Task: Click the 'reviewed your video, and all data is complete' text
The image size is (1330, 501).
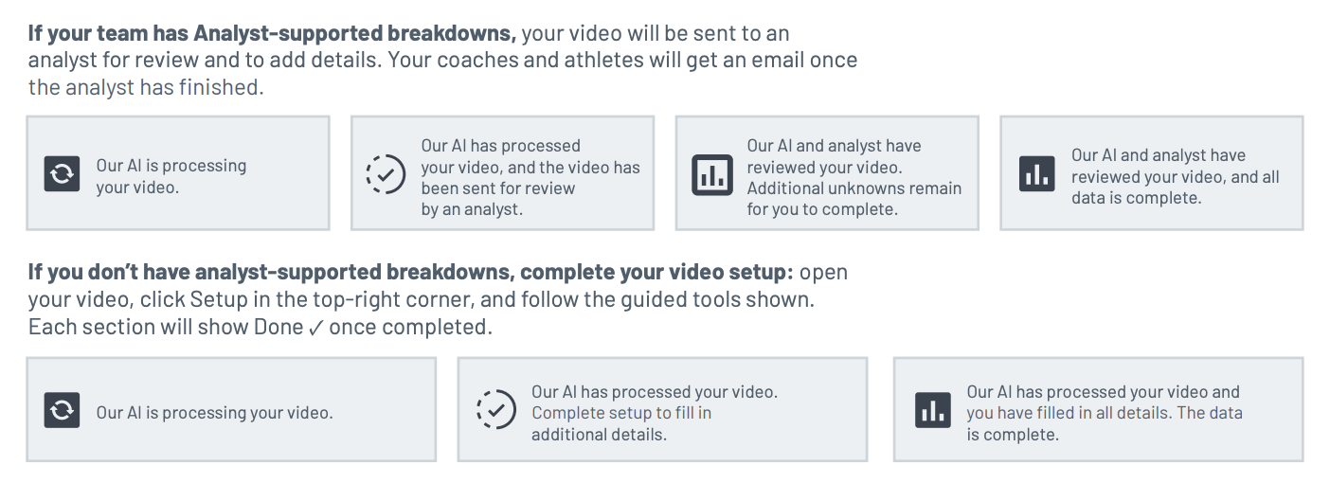Action: click(1175, 188)
